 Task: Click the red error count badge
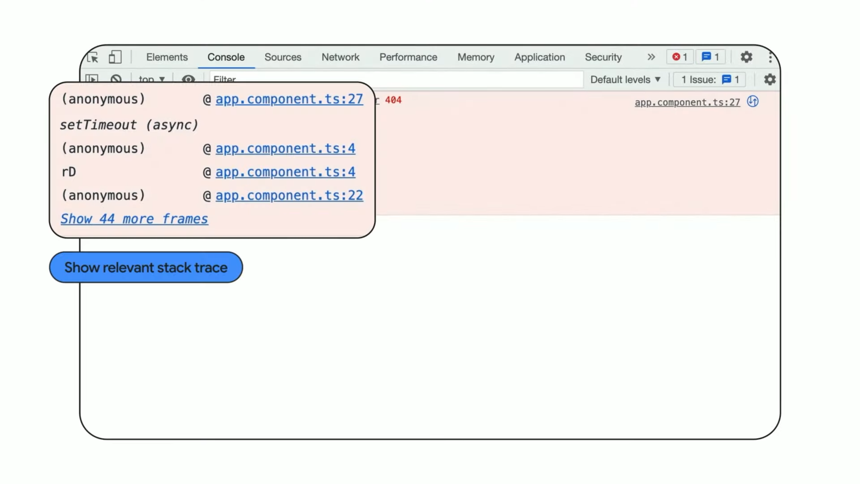pos(679,57)
